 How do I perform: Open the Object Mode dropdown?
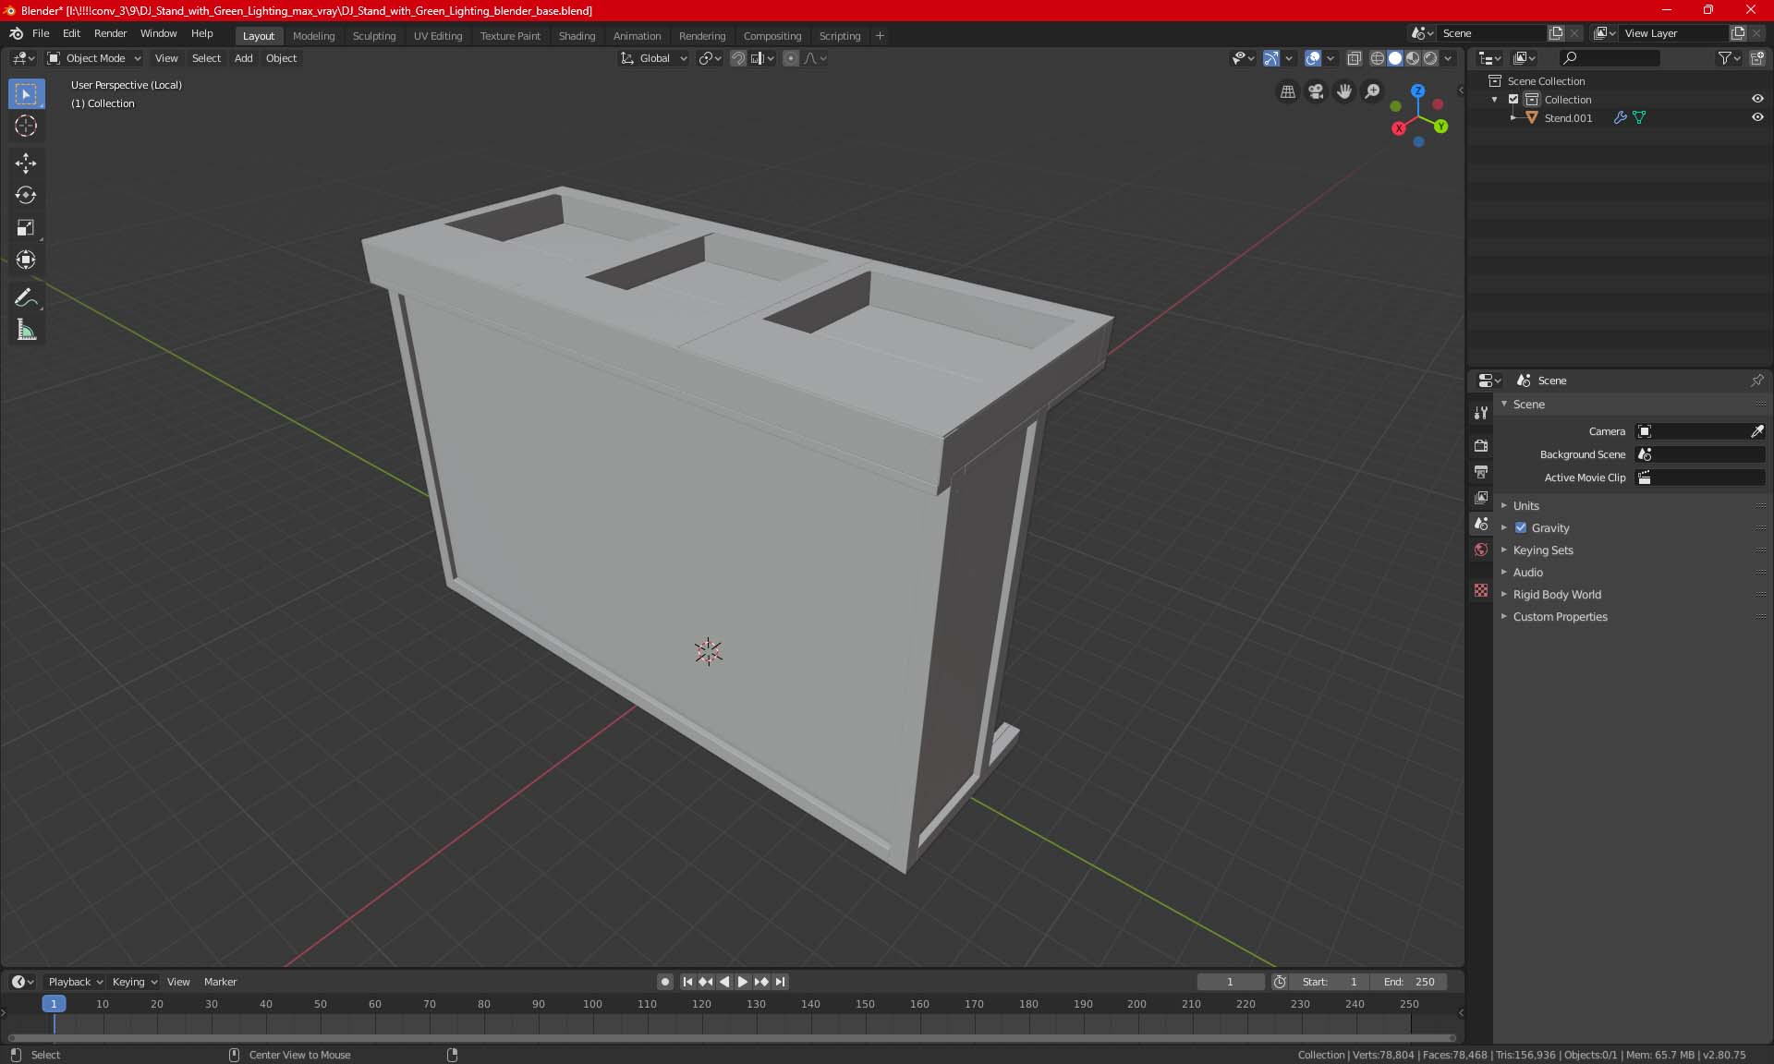click(x=94, y=58)
